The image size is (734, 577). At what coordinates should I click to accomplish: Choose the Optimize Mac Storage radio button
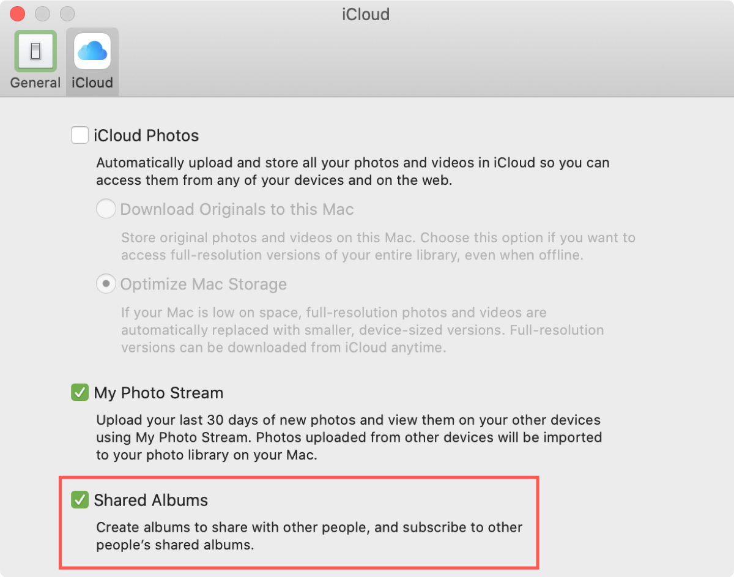[x=106, y=284]
